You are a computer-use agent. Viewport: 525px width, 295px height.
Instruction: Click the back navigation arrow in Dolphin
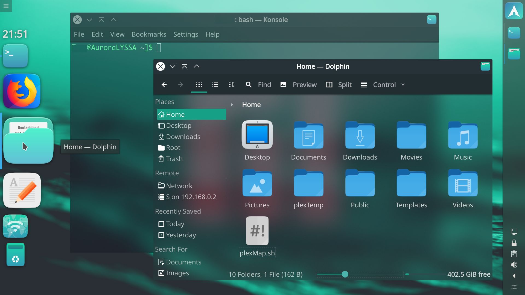164,85
